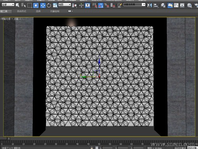Open the 视图 reference coordinate dropdown
This screenshot has height=149, width=198.
pyautogui.click(x=65, y=5)
